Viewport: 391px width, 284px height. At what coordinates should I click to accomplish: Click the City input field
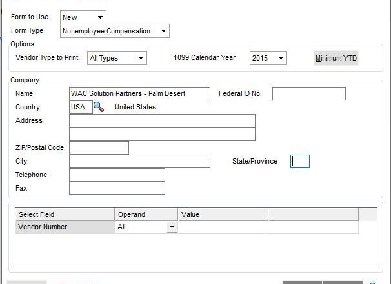click(139, 161)
